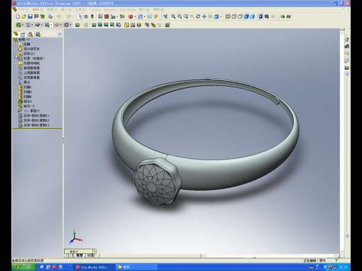
Task: Click the yellow sketch icon in second toolbar row
Action: click(127, 25)
